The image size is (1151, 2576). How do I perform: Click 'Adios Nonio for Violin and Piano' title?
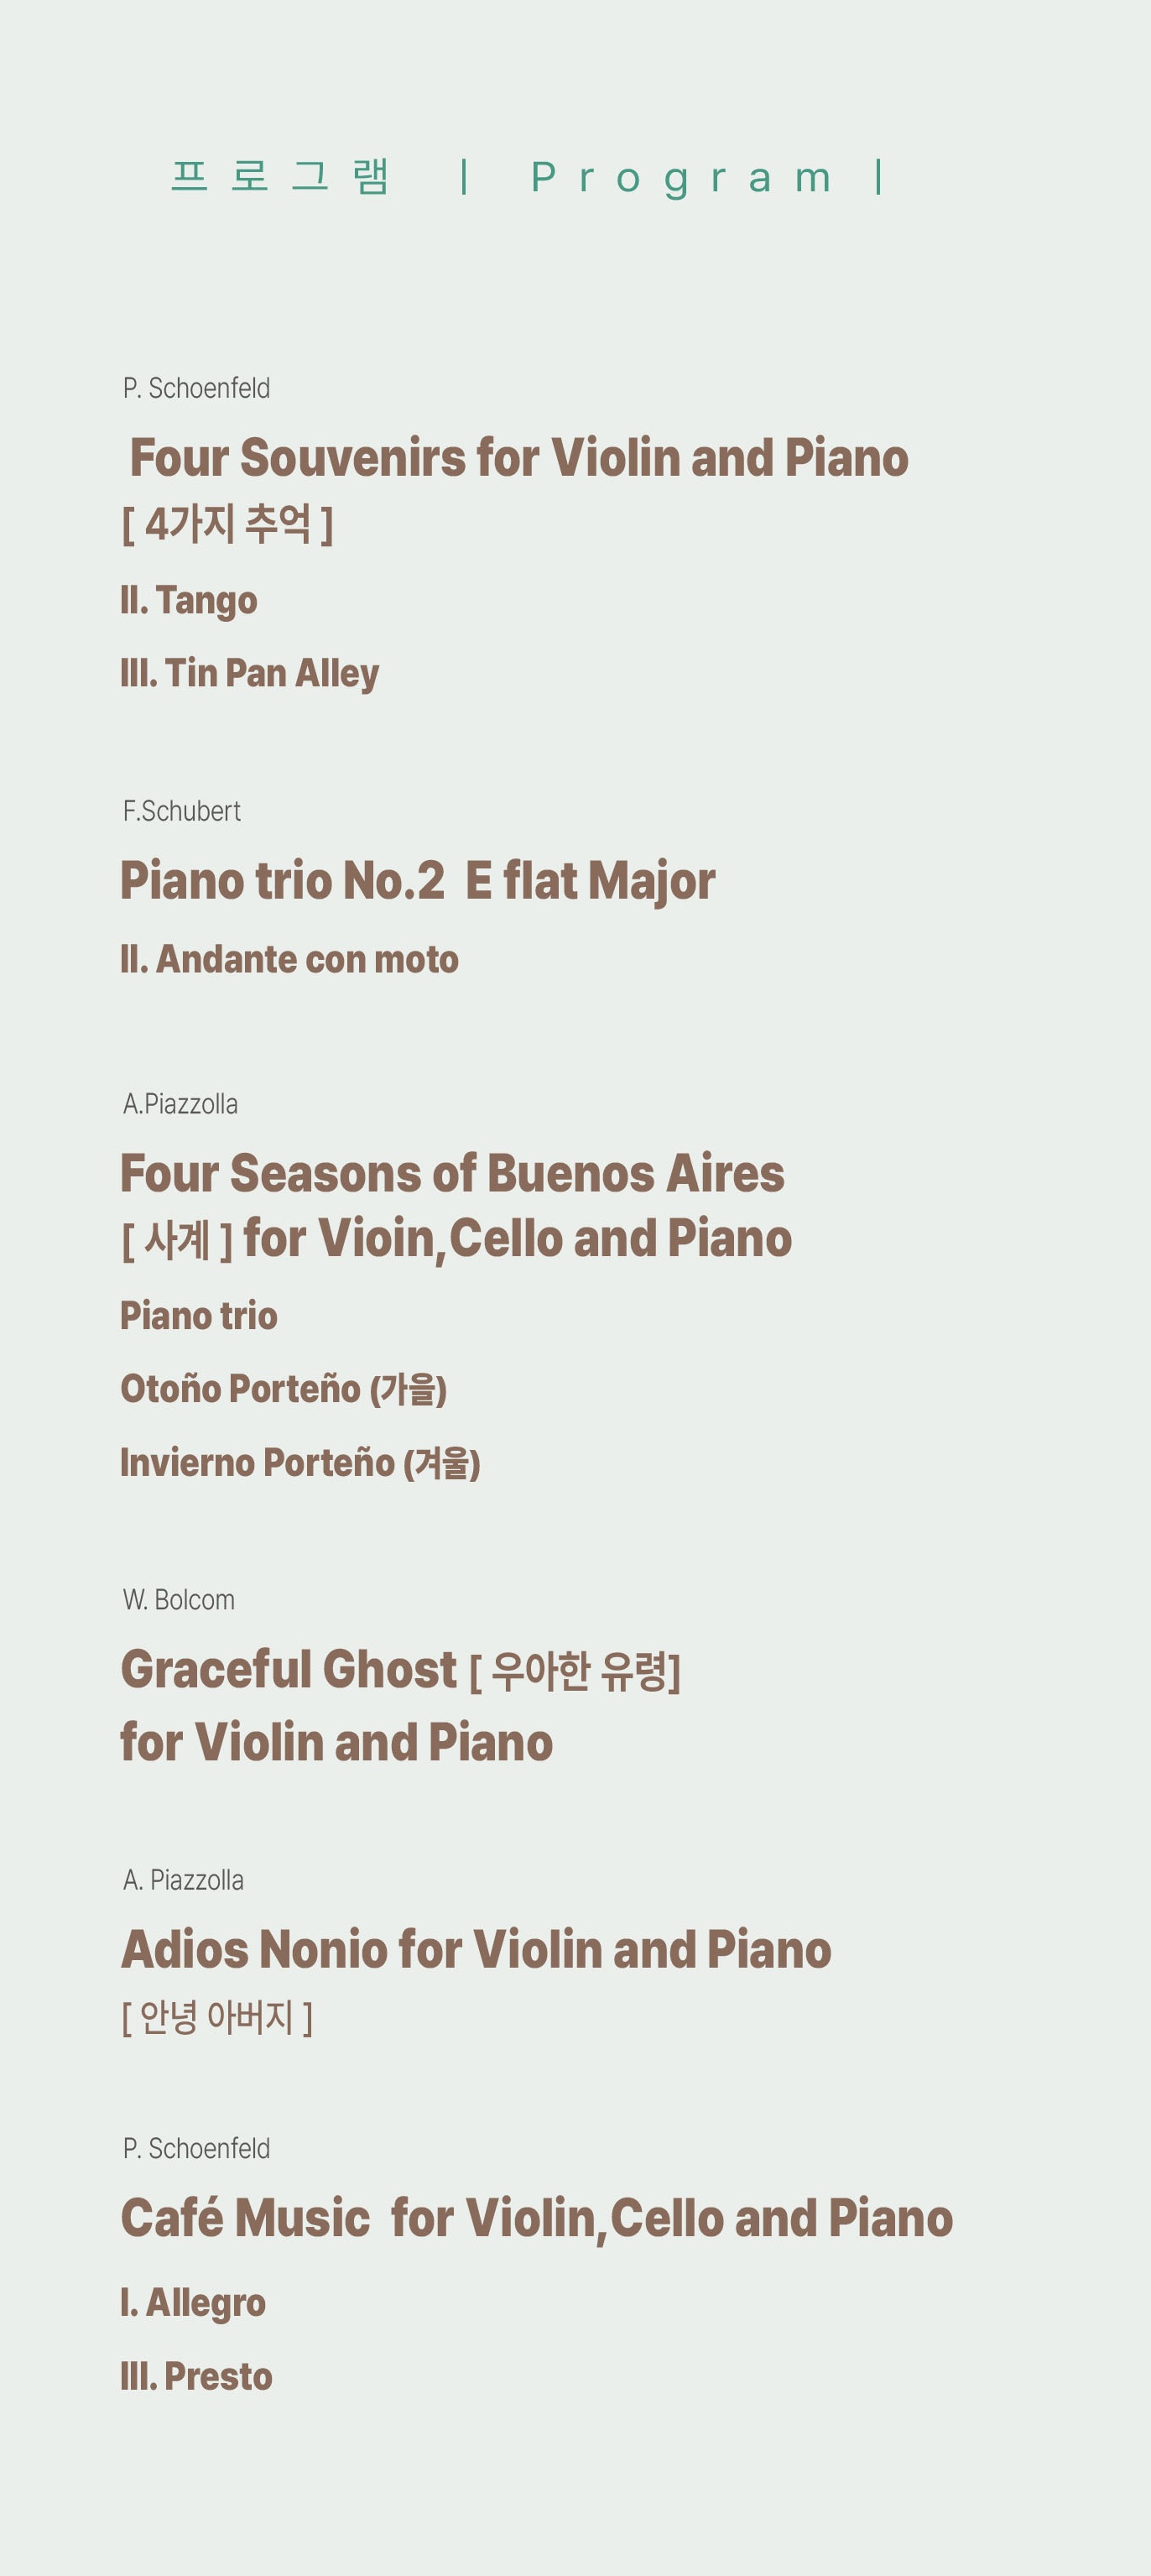476,1949
